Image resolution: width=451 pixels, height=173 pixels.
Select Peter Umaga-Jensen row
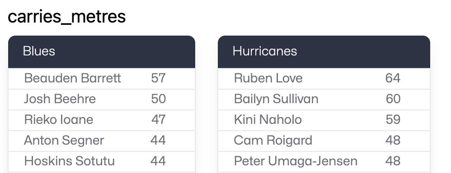pyautogui.click(x=324, y=161)
